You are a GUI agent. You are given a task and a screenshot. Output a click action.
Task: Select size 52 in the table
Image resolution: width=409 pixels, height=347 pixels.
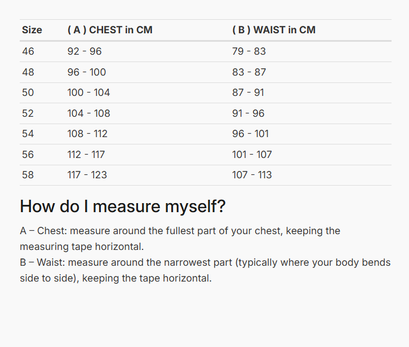tap(28, 113)
